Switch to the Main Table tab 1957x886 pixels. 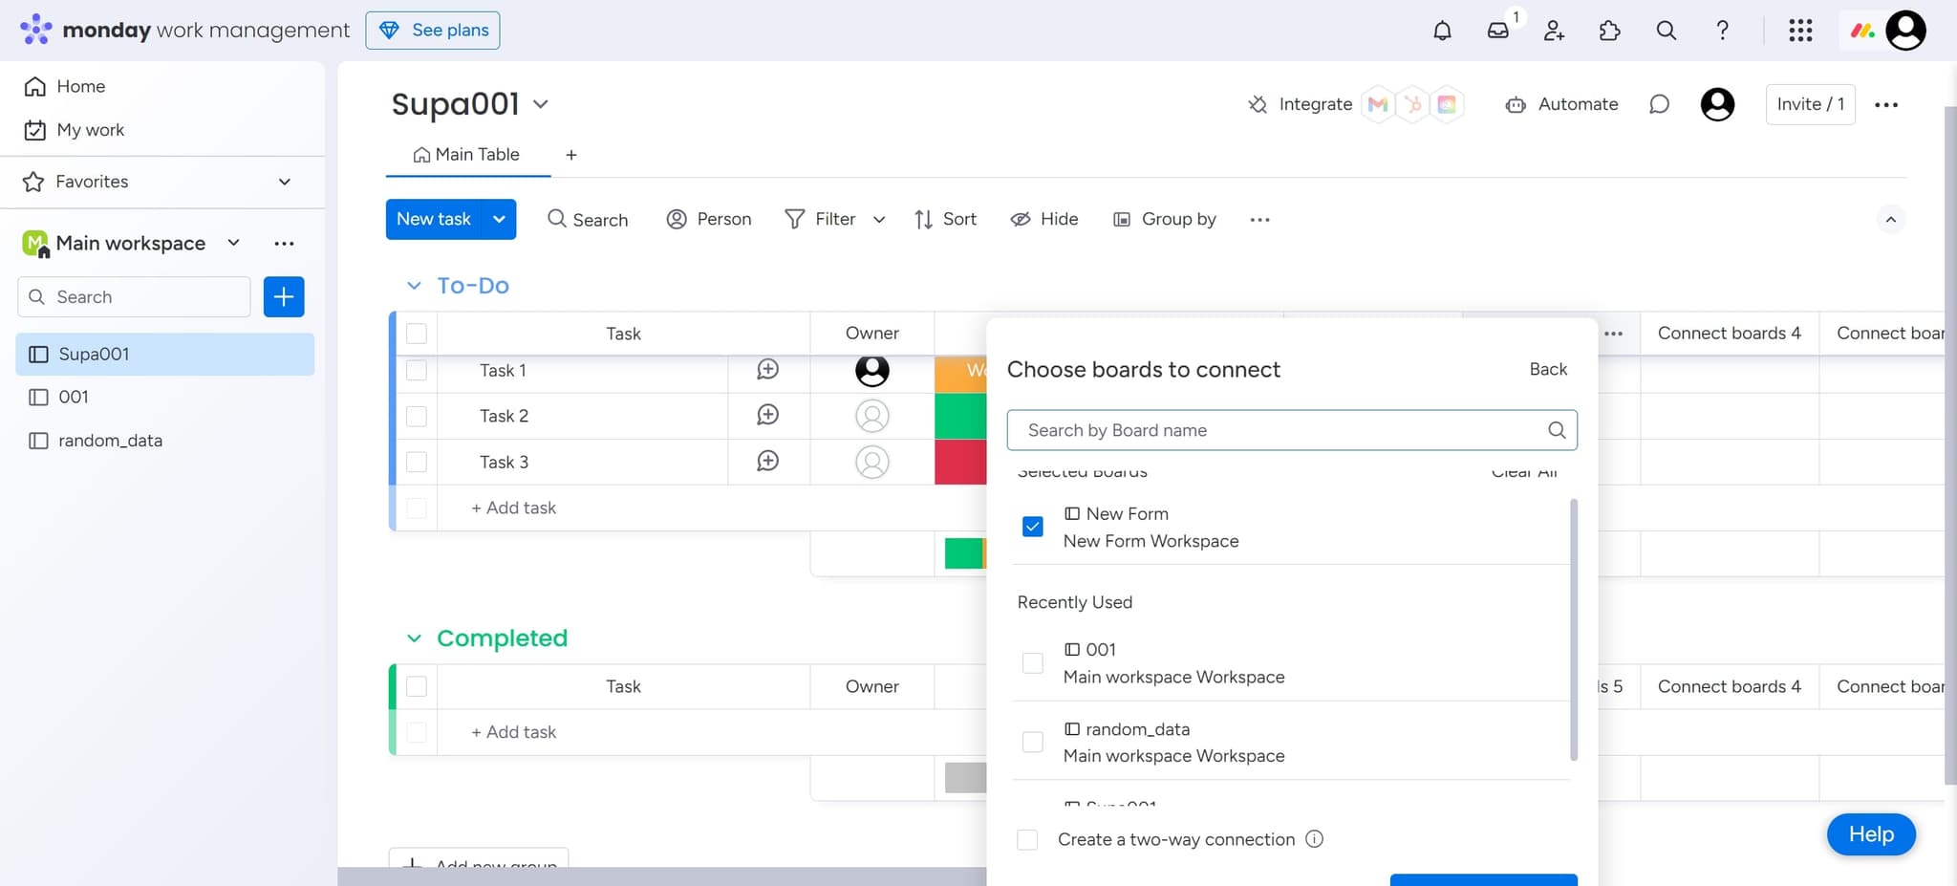(x=467, y=155)
